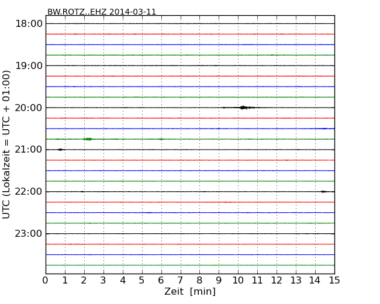Click x-axis tick label 8
Image resolution: width=380 pixels, height=304 pixels.
[x=199, y=281]
